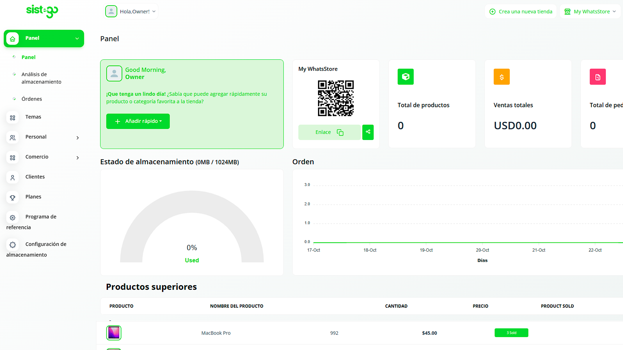Click the green Total de productos box icon
The width and height of the screenshot is (623, 350).
[x=406, y=77]
